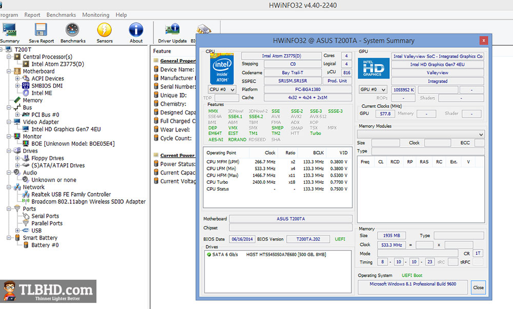Viewport: 513px width, 309px height.
Task: Select the BOE monitor icon in tree
Action: (26, 143)
